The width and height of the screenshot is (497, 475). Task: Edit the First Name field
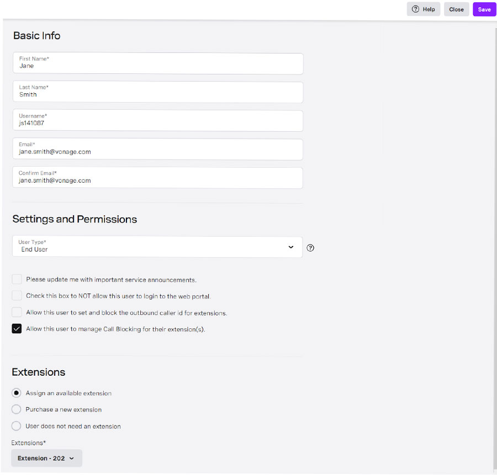click(158, 63)
